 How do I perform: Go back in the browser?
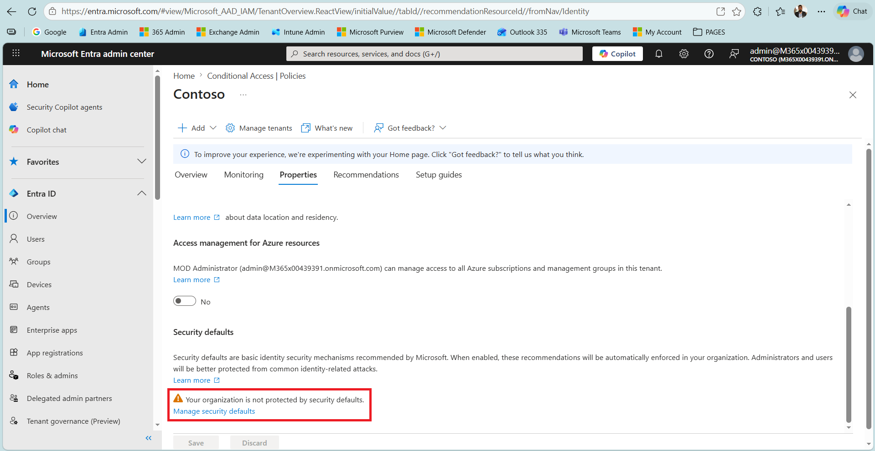[x=11, y=11]
